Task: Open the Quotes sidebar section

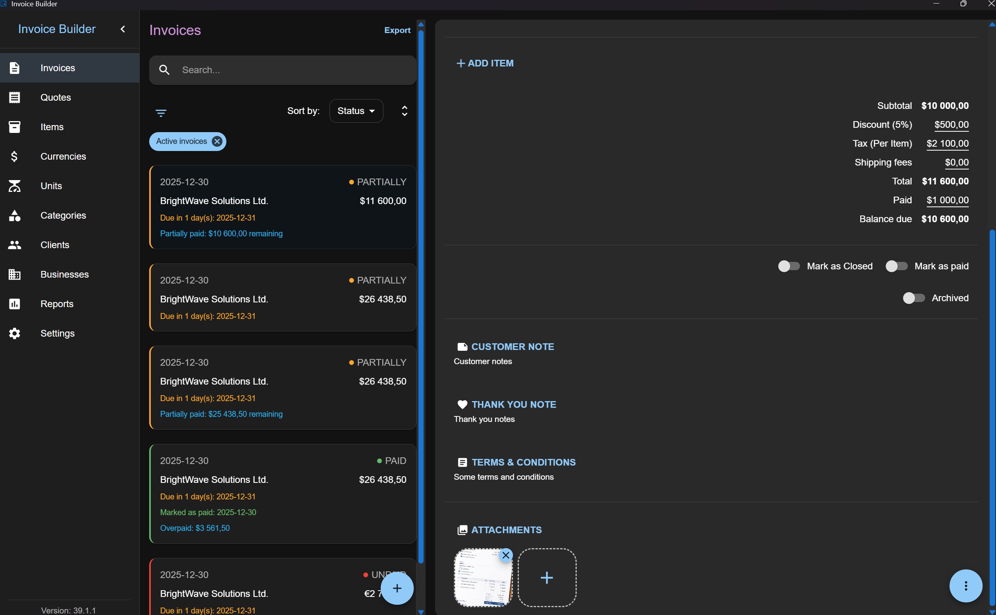Action: pyautogui.click(x=70, y=98)
